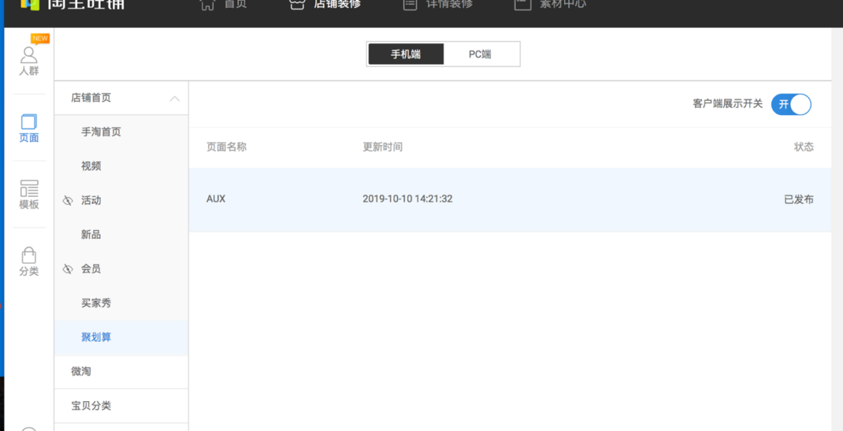Toggle hidden eye icon beside 活动
This screenshot has width=843, height=431.
[68, 201]
